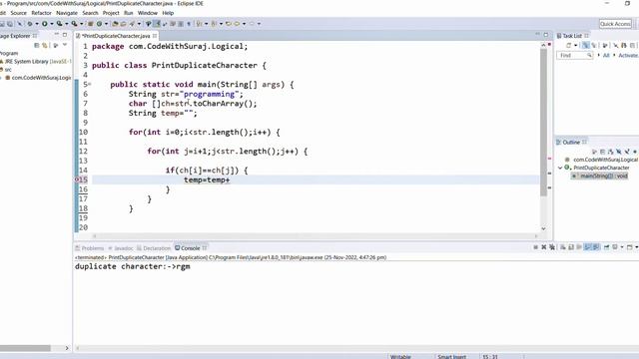639x359 pixels.
Task: Open the Run launch dropdown arrow
Action: [52, 24]
